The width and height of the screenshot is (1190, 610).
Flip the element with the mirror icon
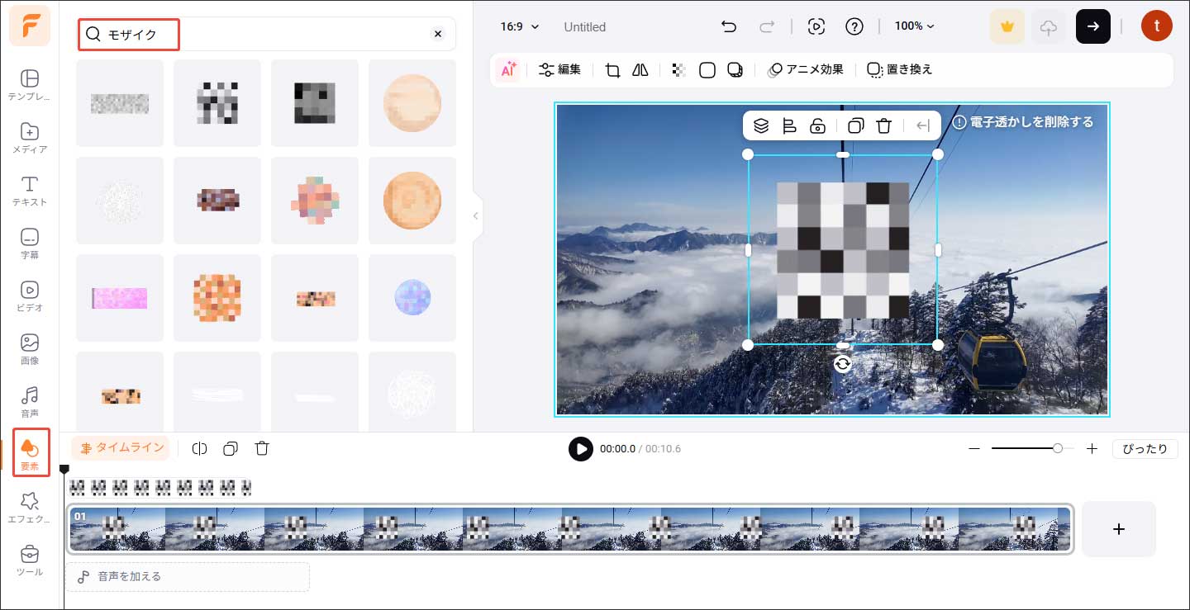coord(640,70)
